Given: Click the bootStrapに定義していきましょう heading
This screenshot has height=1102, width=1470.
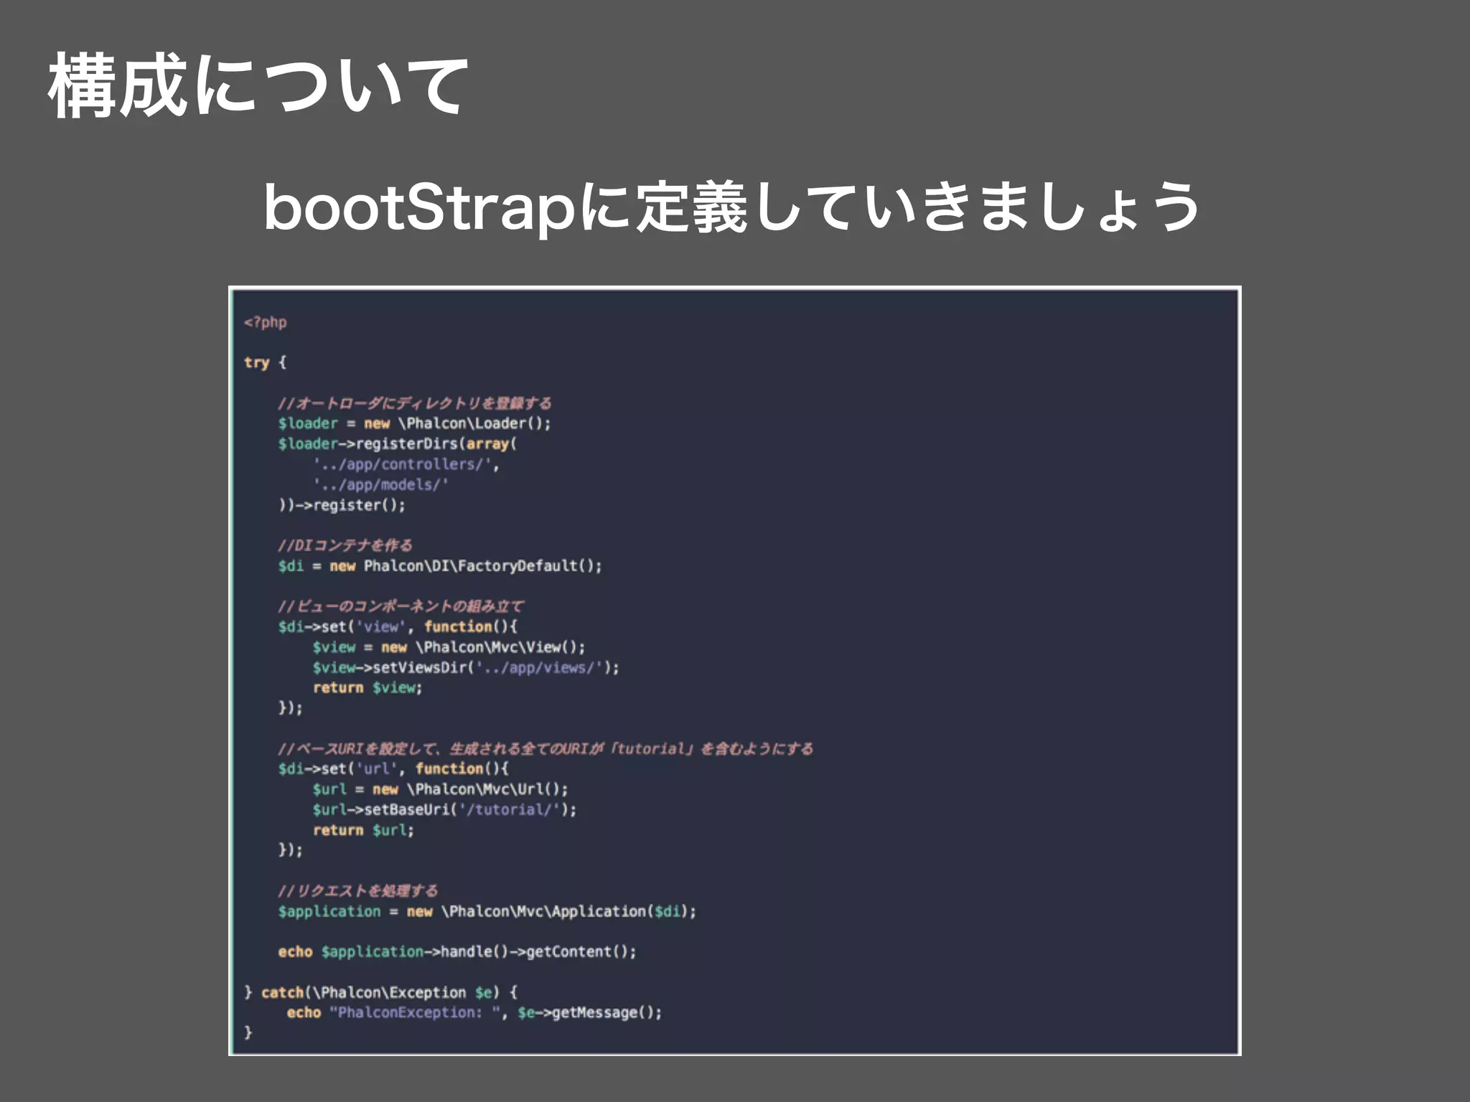Looking at the screenshot, I should point(731,208).
